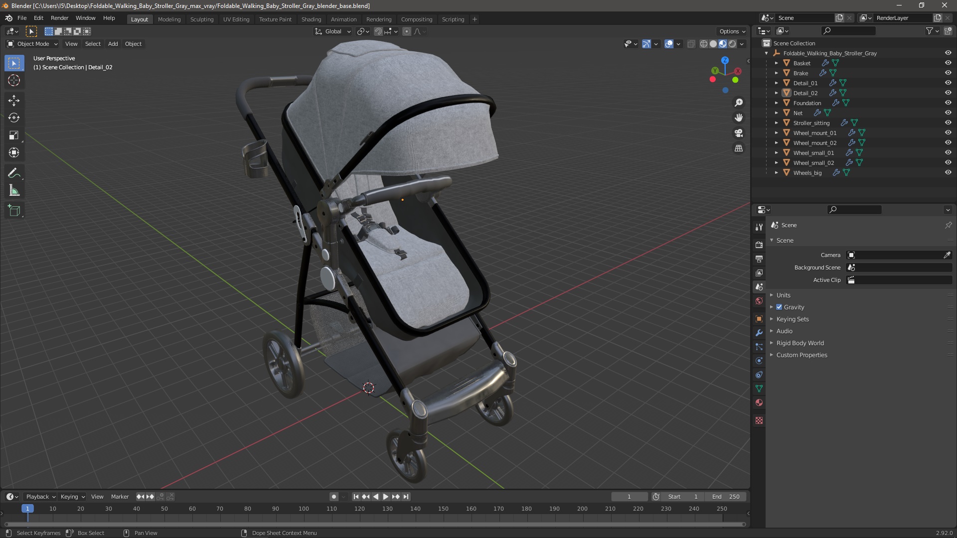Hide Wheels_big object visibility
This screenshot has height=538, width=957.
[x=948, y=172]
